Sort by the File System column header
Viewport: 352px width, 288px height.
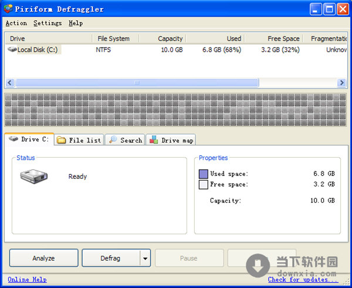(116, 39)
